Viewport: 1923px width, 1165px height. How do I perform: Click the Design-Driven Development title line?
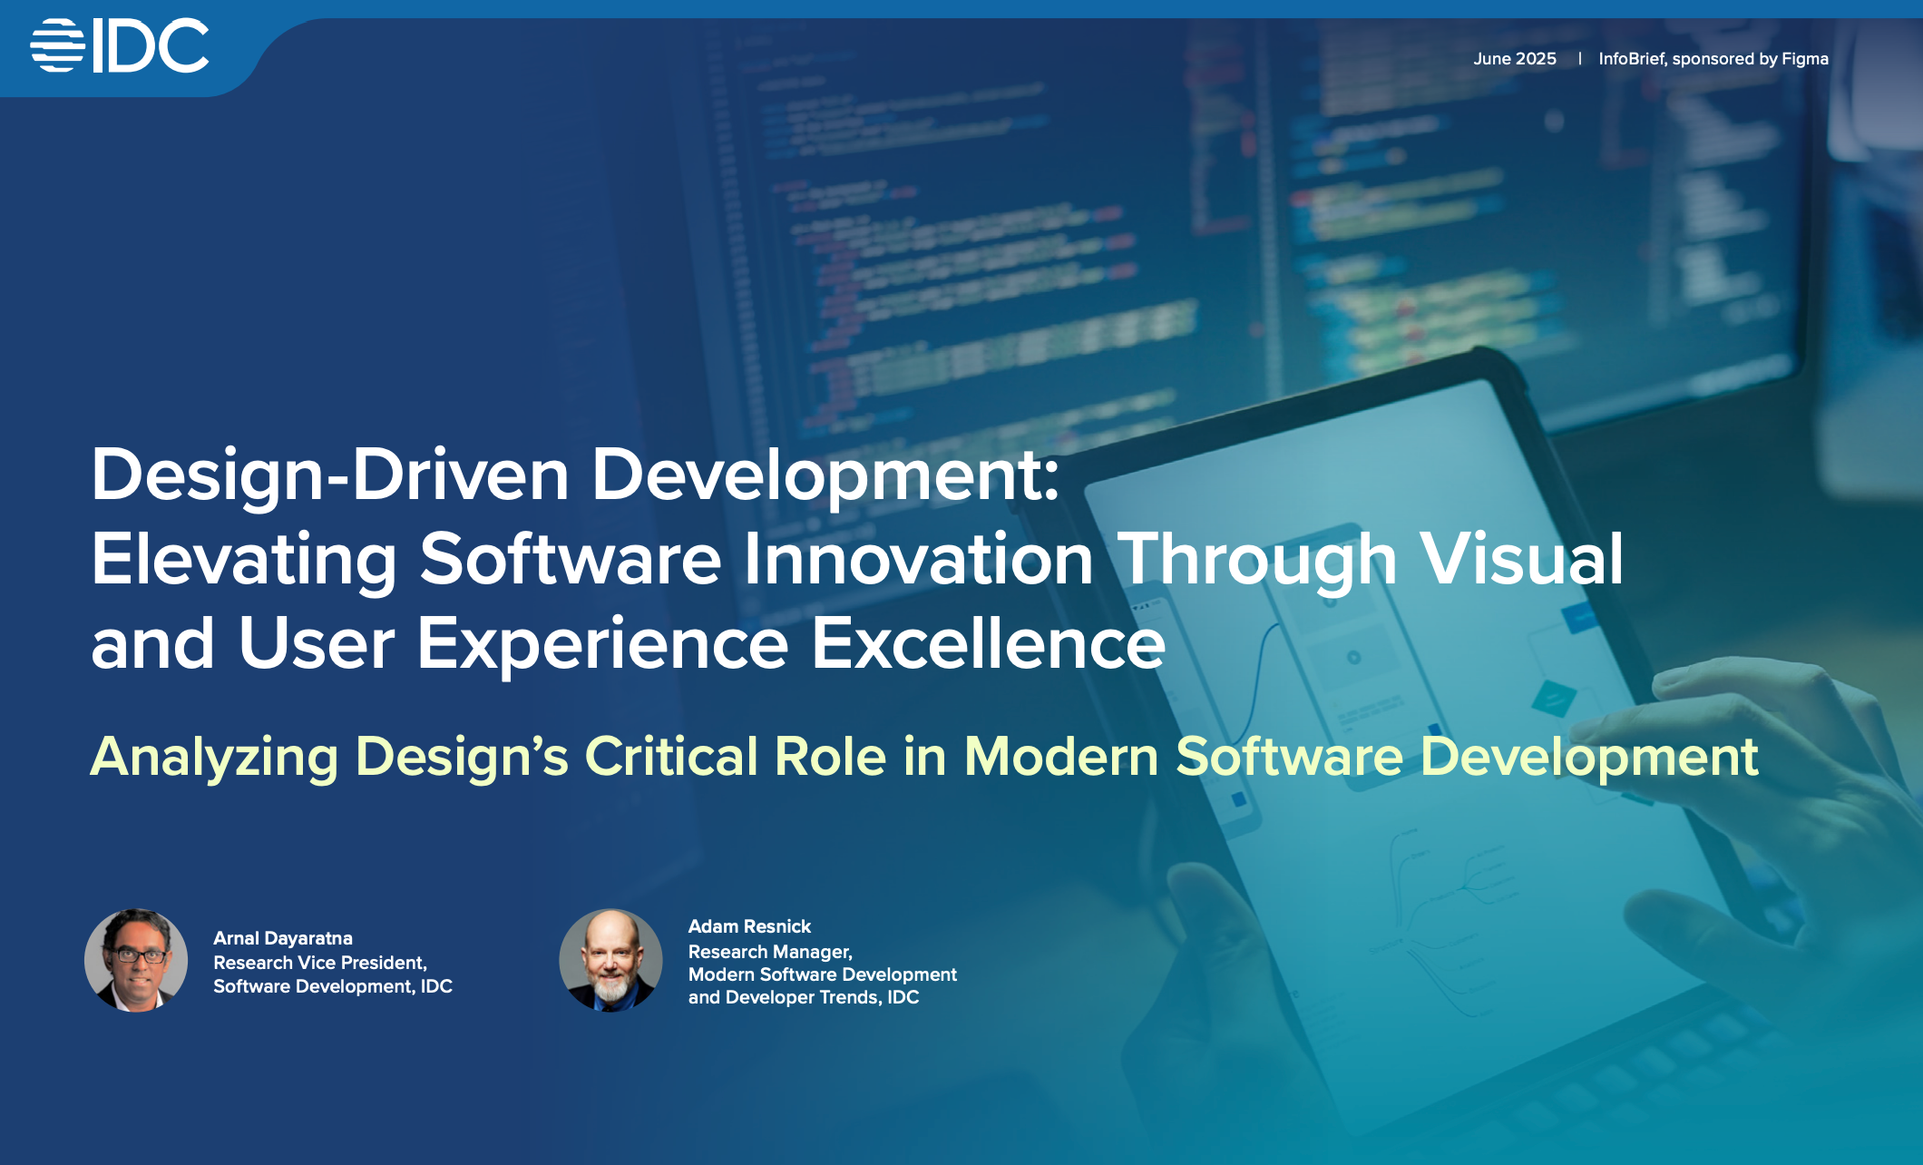click(575, 475)
